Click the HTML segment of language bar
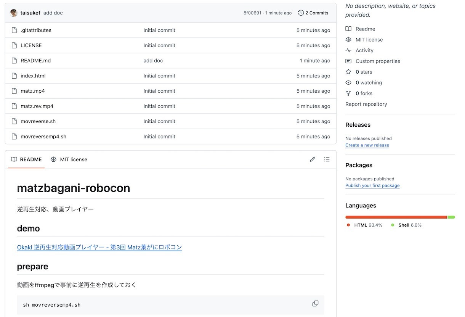The image size is (465, 317). 396,217
